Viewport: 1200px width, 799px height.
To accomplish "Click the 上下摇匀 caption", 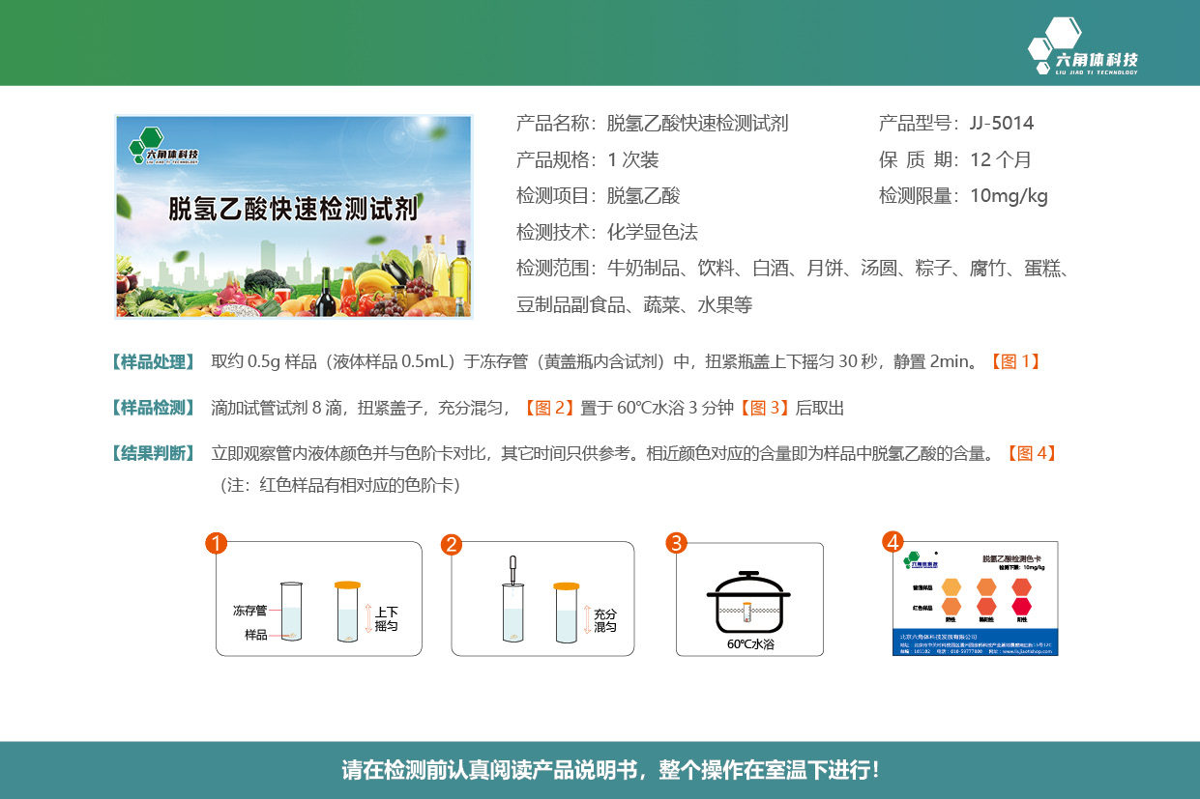I will pyautogui.click(x=387, y=619).
